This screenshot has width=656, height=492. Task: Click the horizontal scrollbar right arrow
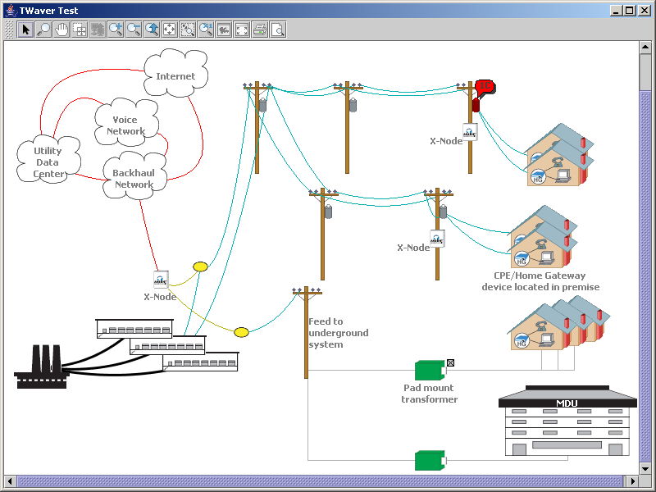tap(633, 481)
